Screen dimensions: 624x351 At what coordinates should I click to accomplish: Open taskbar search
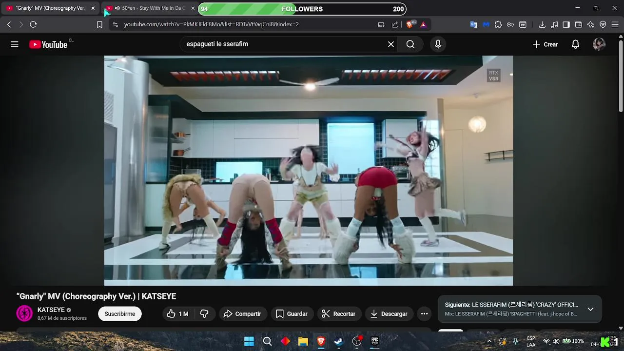[267, 341]
